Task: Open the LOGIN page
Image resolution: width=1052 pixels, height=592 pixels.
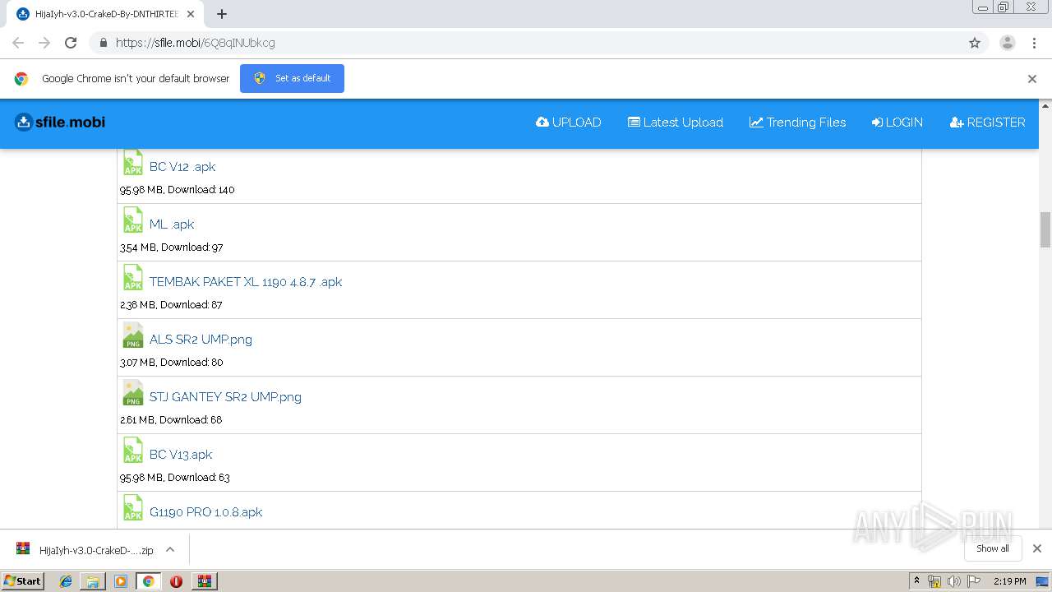Action: coord(897,123)
